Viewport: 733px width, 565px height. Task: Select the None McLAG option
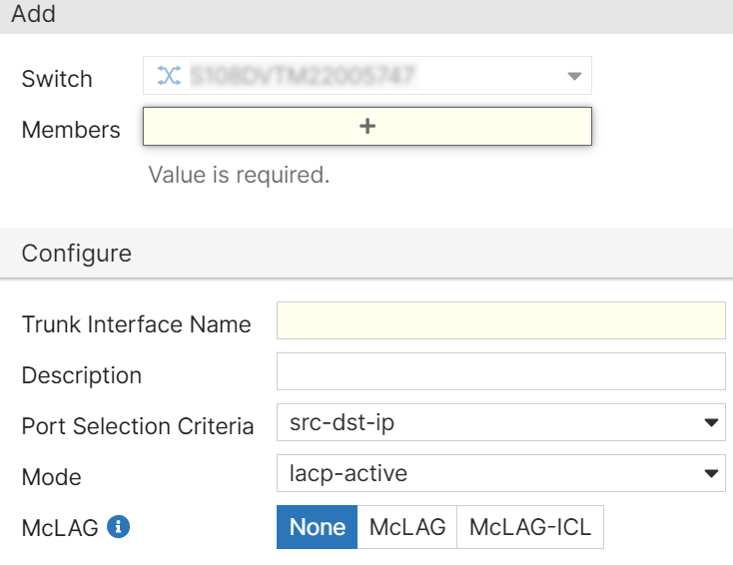tap(317, 527)
